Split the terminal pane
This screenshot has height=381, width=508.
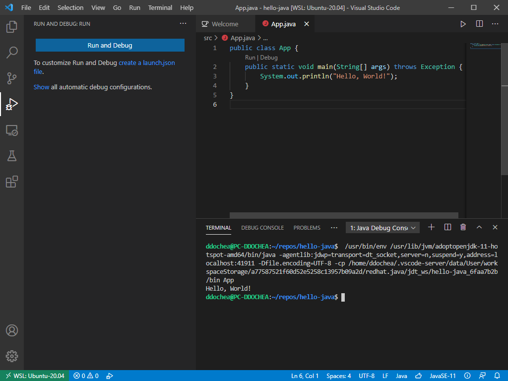448,227
